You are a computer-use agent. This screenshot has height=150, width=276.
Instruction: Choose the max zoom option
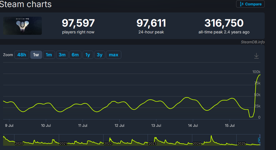(x=113, y=55)
